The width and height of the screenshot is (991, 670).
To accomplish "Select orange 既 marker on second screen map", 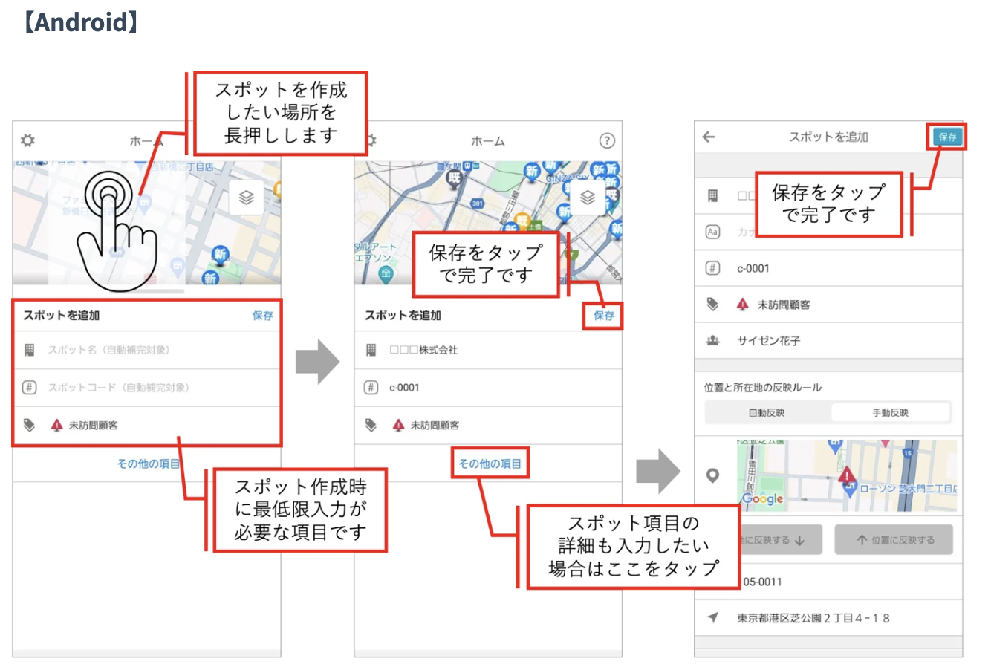I will [522, 220].
